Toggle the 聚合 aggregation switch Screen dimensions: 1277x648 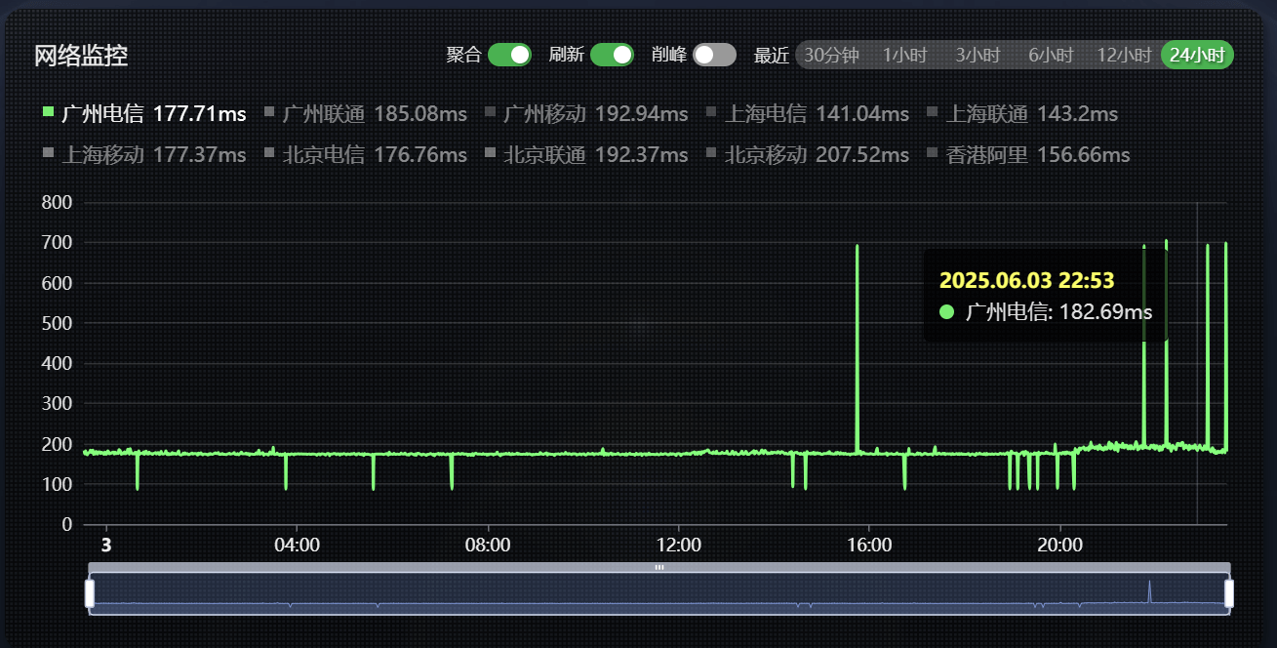click(x=509, y=55)
